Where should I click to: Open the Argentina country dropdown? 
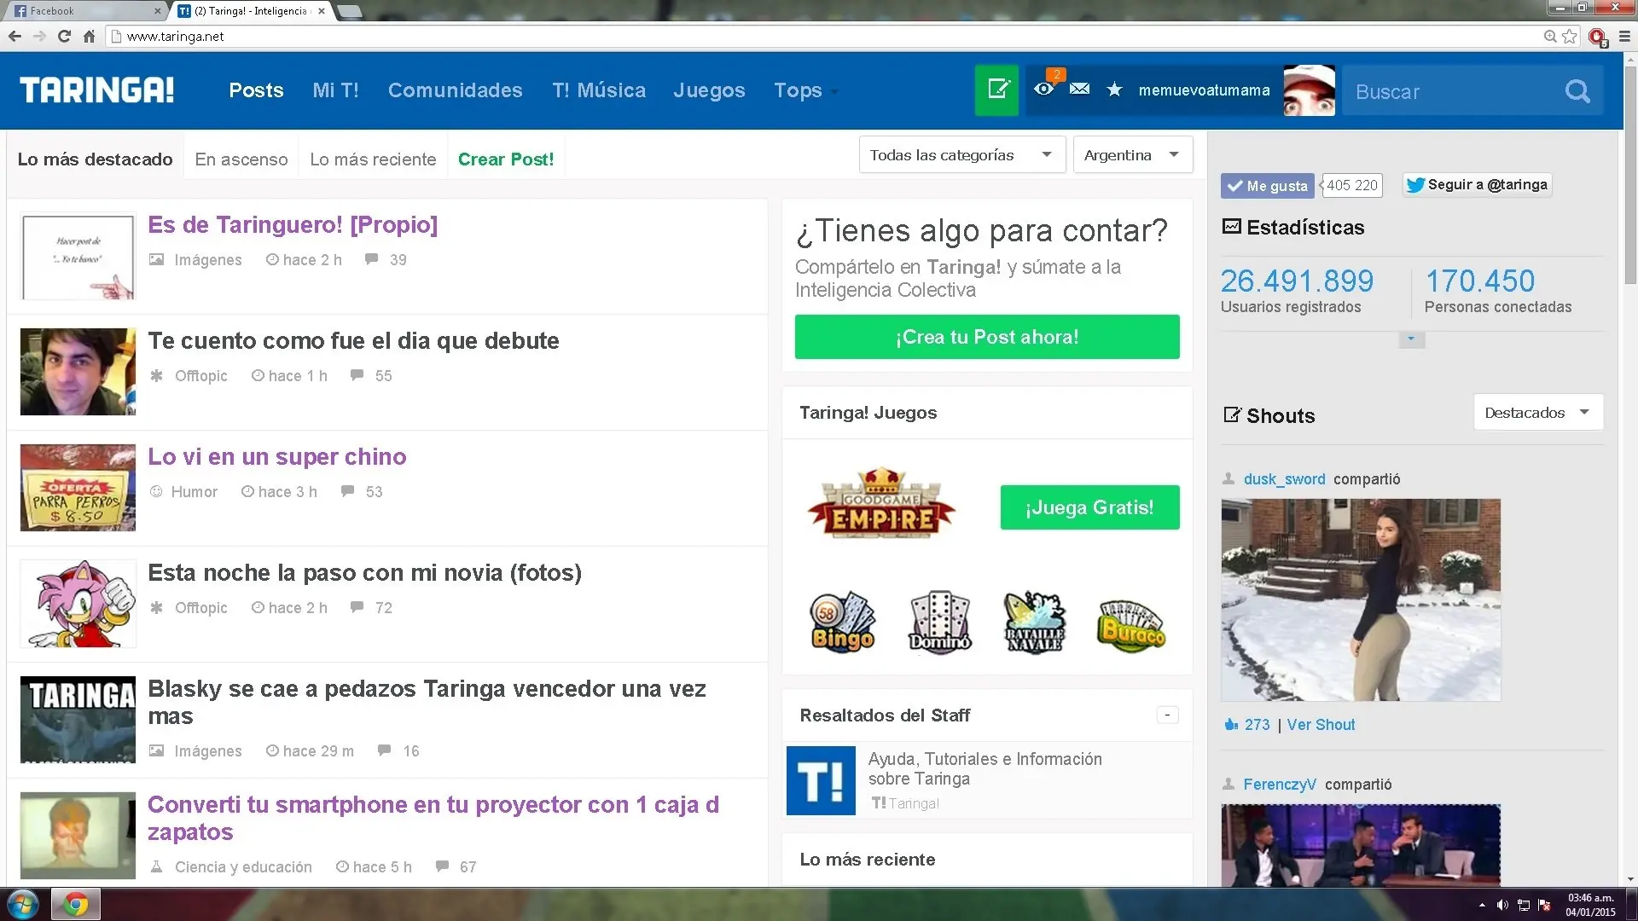1133,154
